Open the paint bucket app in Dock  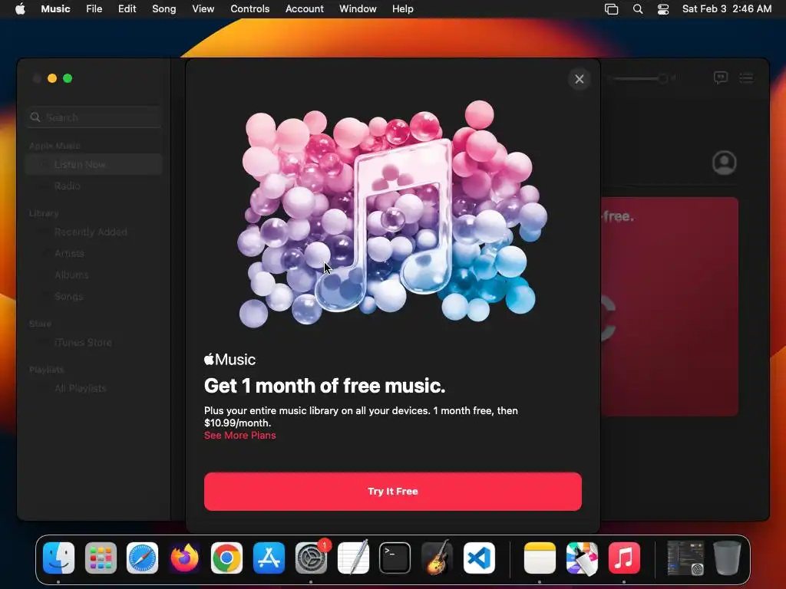tap(582, 558)
